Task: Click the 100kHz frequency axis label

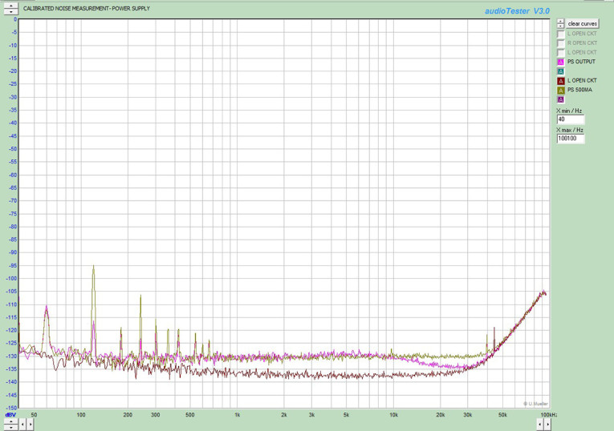Action: (549, 415)
